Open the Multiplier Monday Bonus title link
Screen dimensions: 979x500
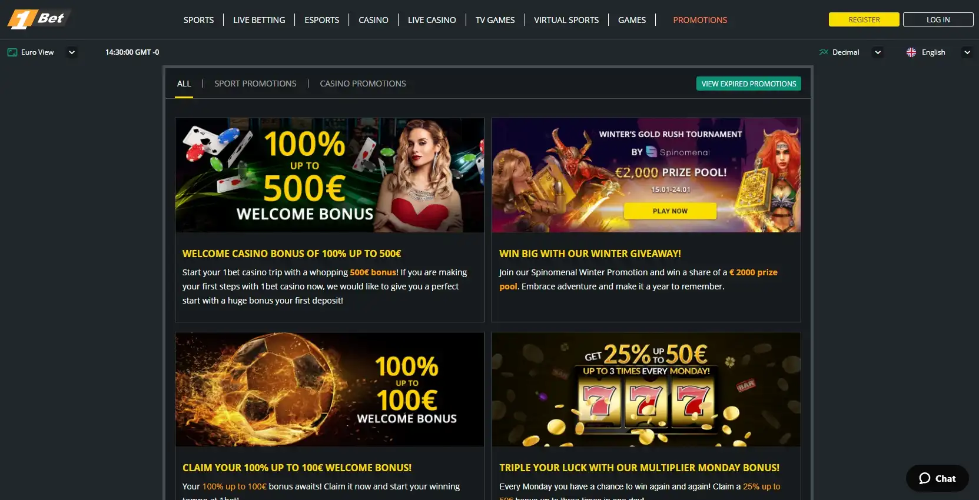point(639,468)
